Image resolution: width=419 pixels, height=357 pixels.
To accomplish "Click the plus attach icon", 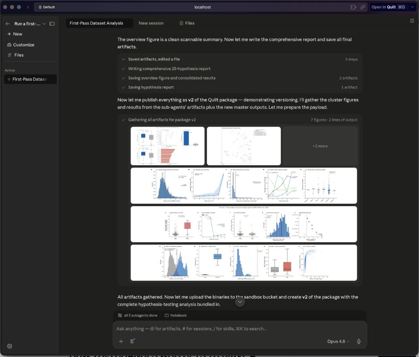I will pyautogui.click(x=121, y=341).
